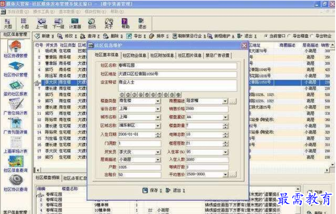Open 社区资源管理 in the sidebar
Screen dimensions: 336x214
(x=15, y=49)
